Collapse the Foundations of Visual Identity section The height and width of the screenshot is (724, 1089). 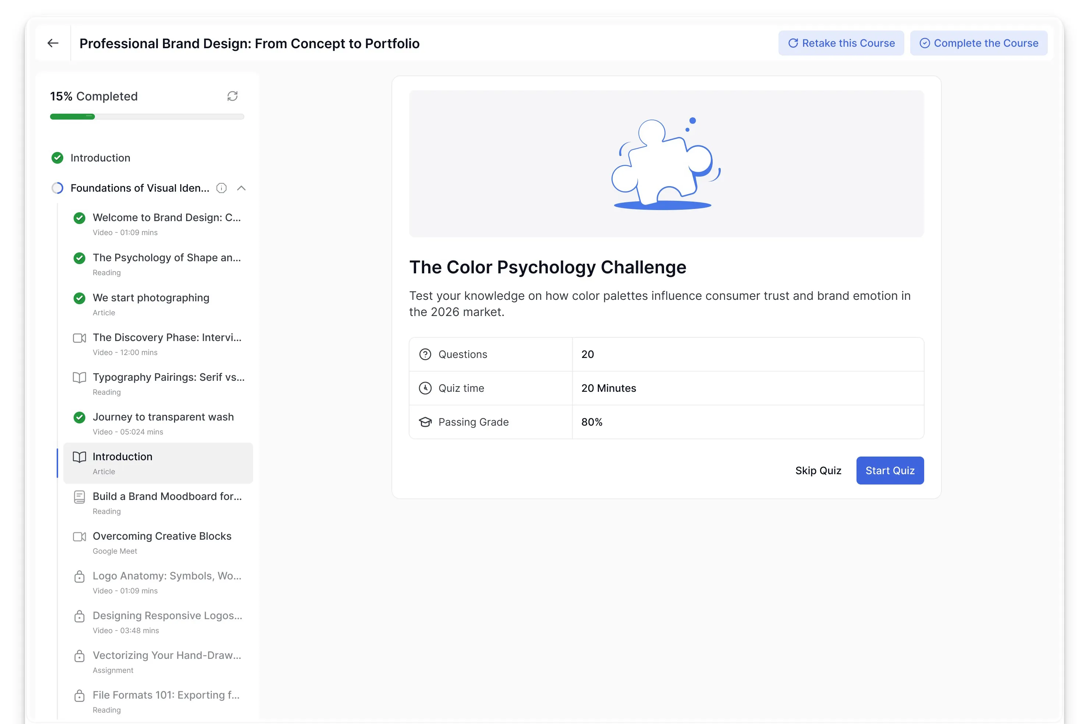click(x=241, y=188)
